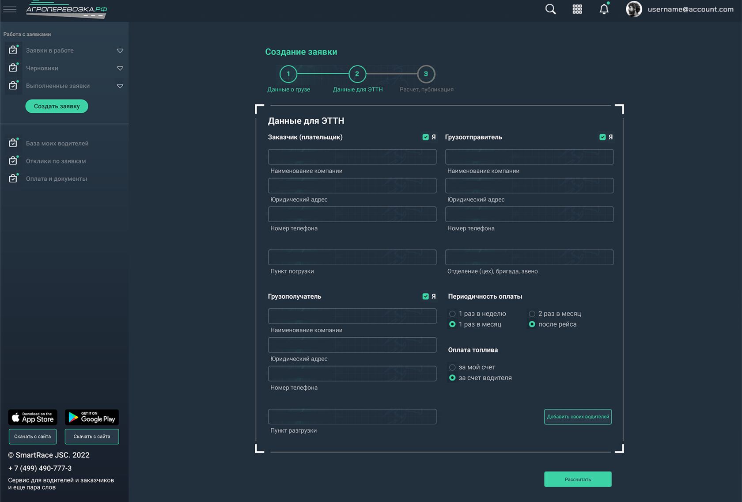
Task: Focus Заказчик Наименование компании field
Action: click(x=352, y=157)
